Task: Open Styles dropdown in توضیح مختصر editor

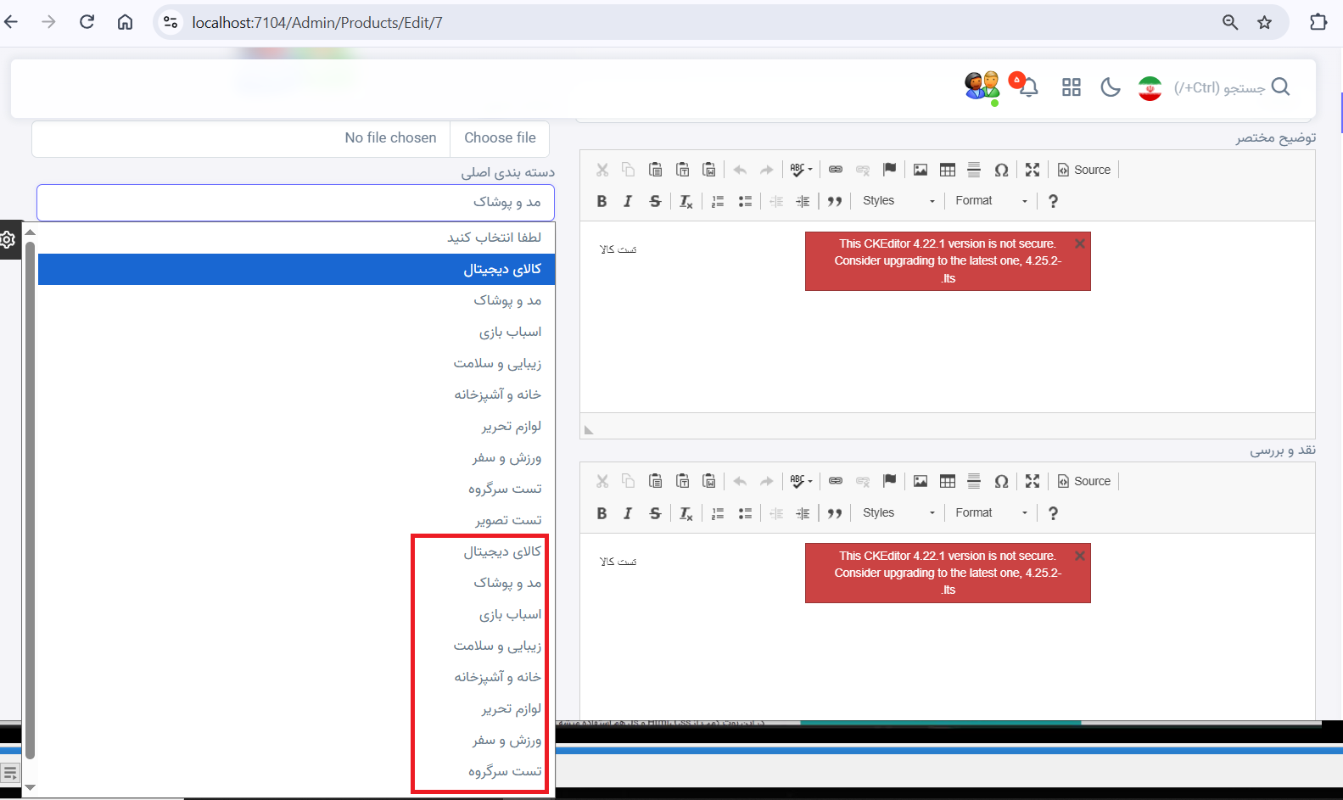Action: pos(898,201)
